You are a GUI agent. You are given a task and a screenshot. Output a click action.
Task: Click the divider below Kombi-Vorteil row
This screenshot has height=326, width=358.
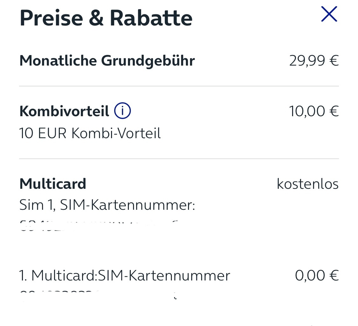179,159
